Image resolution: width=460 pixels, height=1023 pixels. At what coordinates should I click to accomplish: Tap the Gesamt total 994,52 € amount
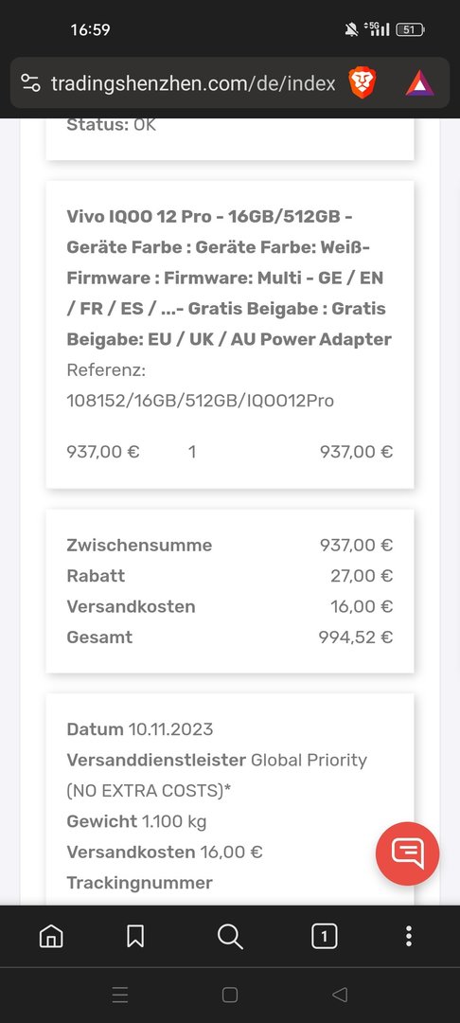point(356,637)
